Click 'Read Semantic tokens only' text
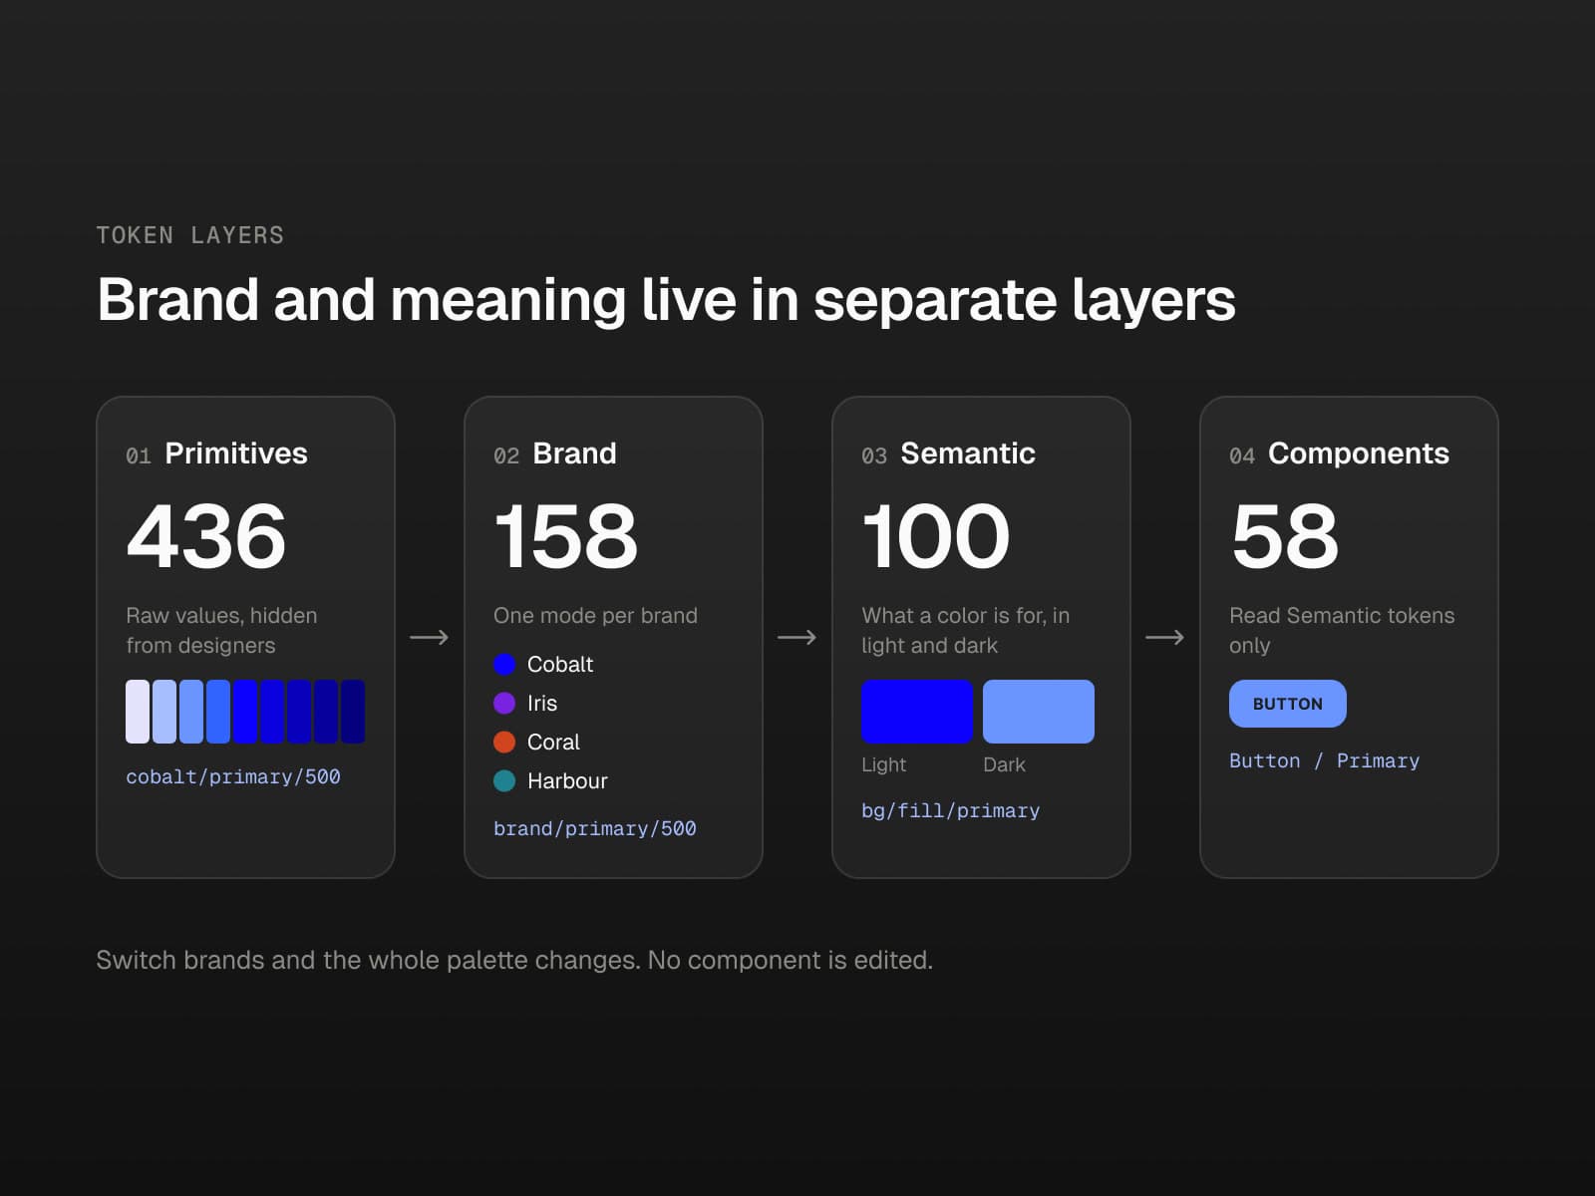 [1342, 631]
